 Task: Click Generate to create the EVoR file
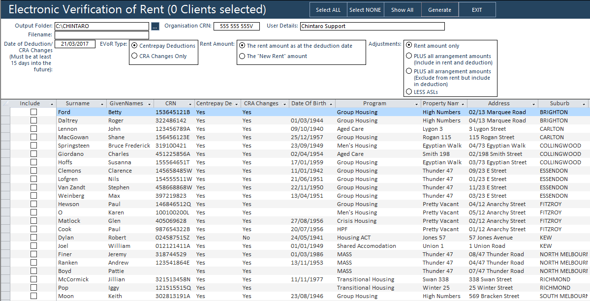click(x=439, y=9)
